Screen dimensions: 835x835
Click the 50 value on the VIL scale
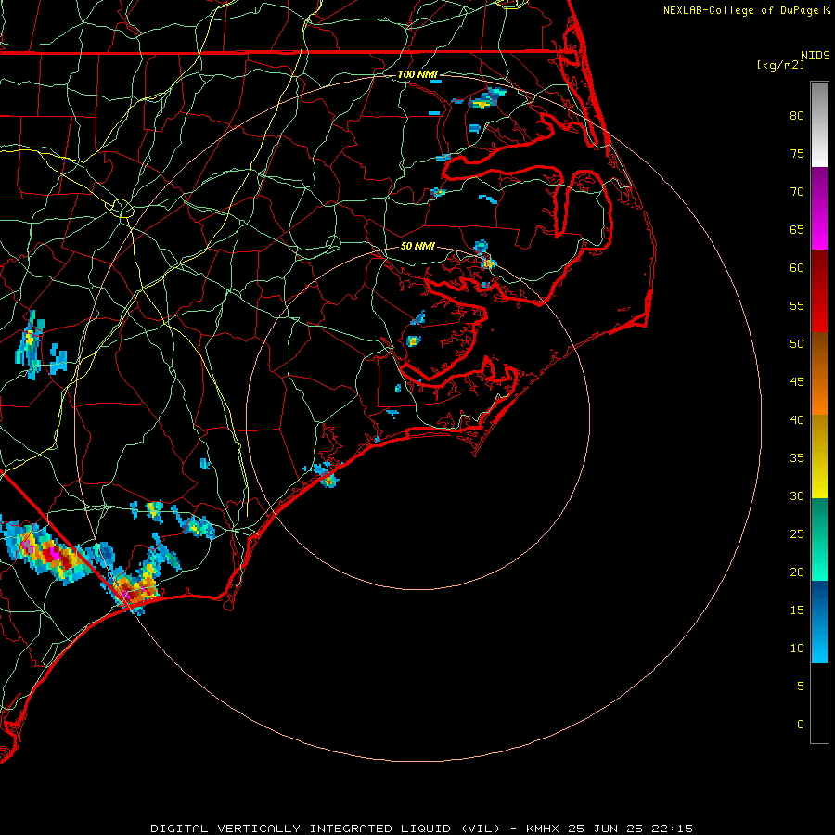(797, 343)
